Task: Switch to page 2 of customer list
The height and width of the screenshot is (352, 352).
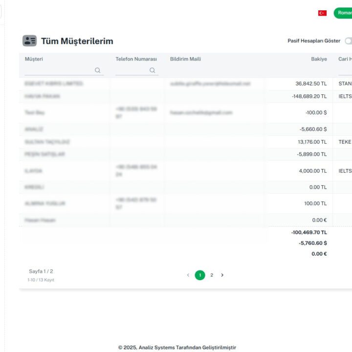Action: [212, 275]
